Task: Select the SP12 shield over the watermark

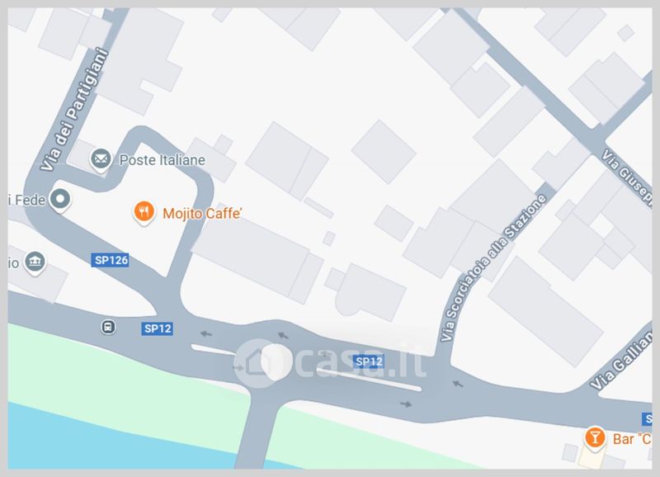Action: point(369,361)
